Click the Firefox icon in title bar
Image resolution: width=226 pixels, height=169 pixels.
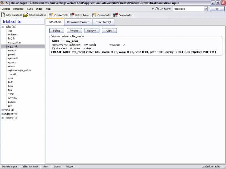point(2,3)
